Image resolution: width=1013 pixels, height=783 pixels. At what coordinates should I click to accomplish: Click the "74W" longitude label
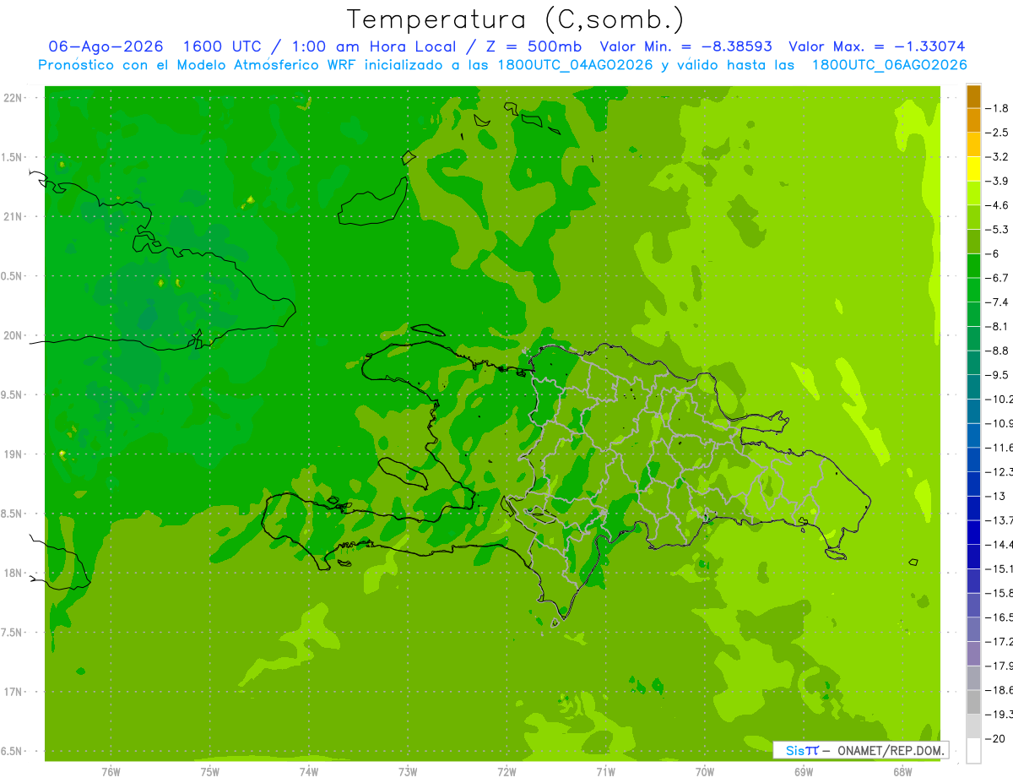coord(309,772)
